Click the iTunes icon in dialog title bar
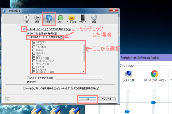172x114 pixels. (x=4, y=11)
